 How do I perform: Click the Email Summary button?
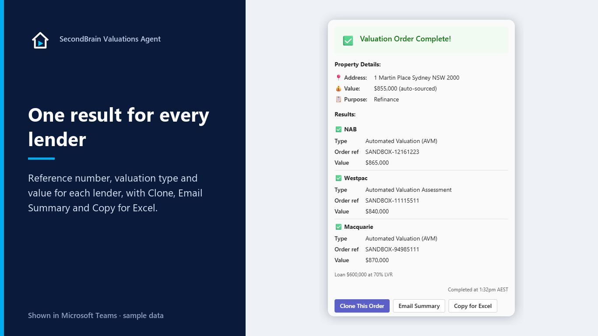(419, 306)
